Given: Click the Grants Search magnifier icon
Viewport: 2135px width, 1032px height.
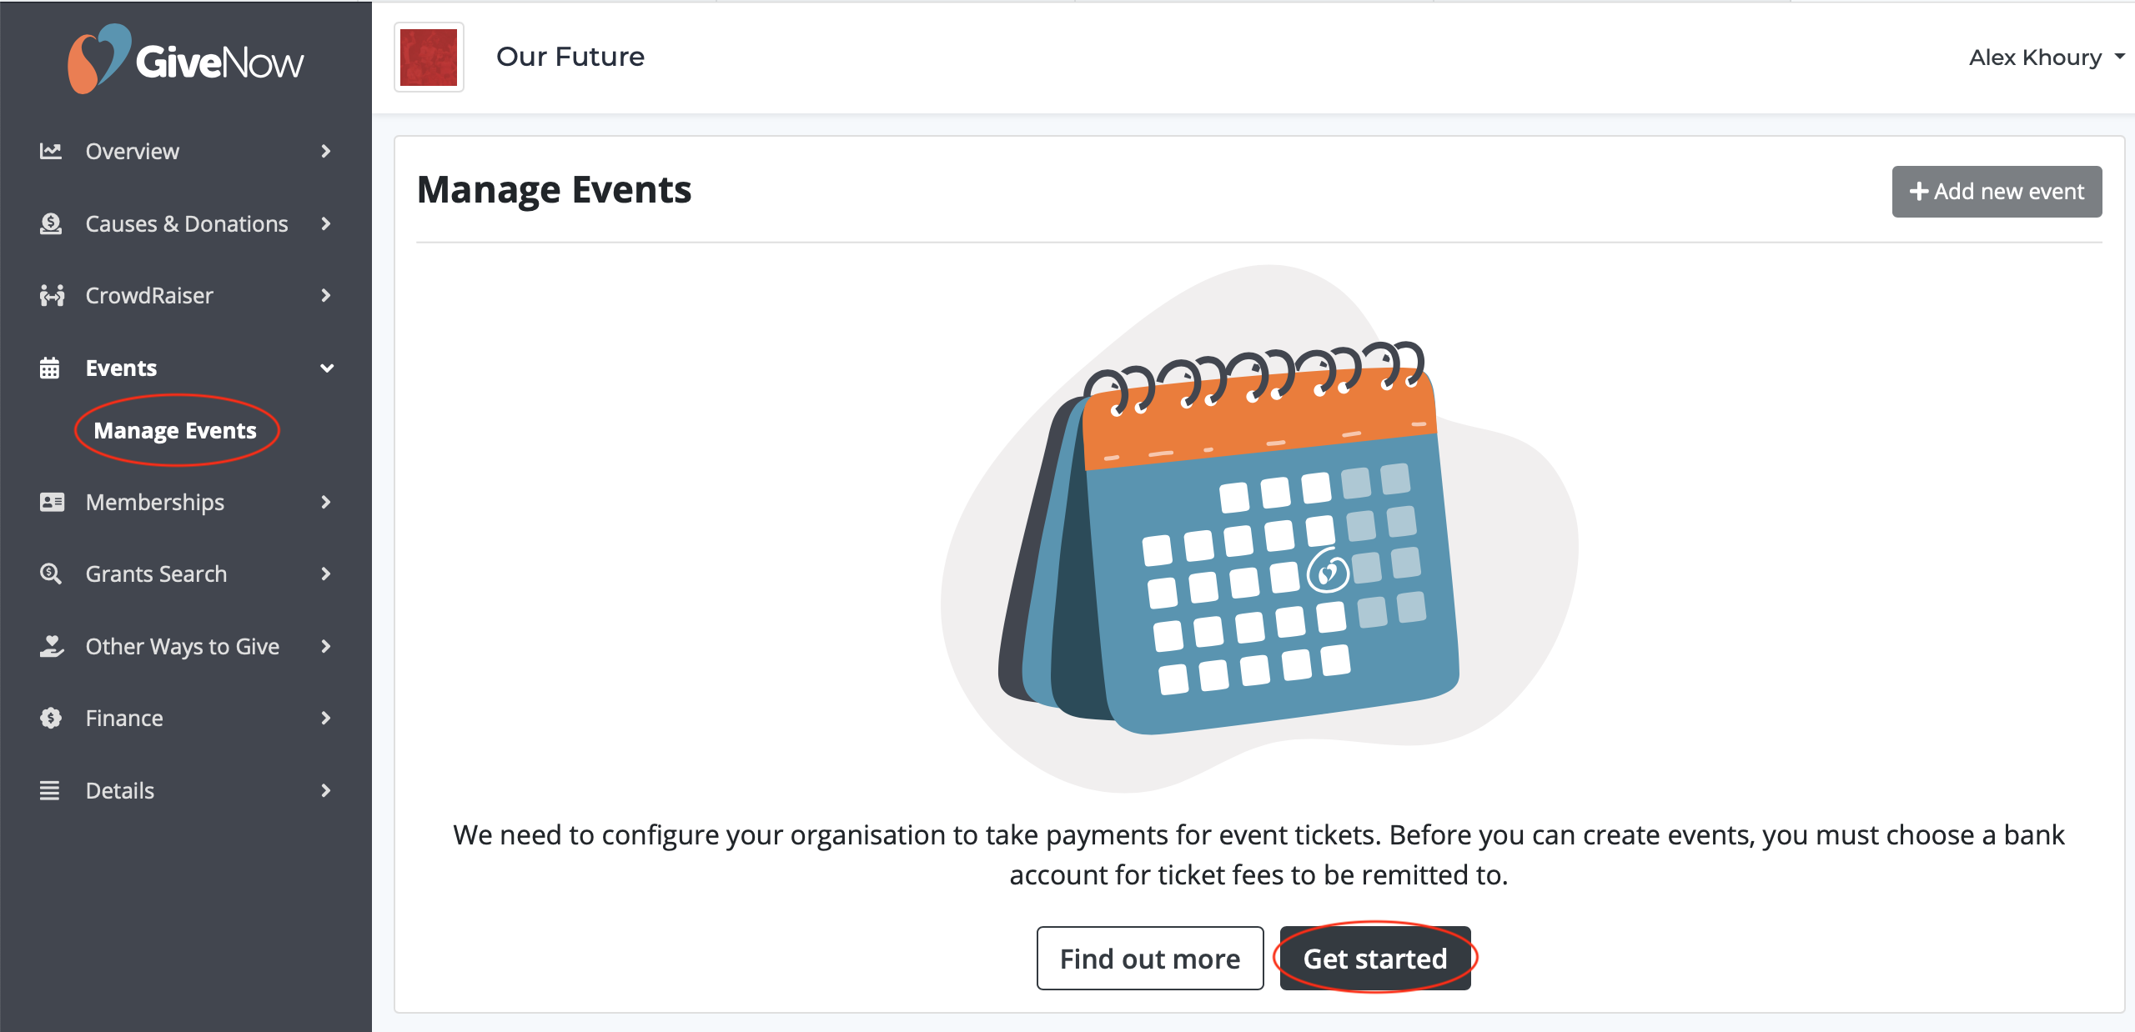Looking at the screenshot, I should [51, 574].
